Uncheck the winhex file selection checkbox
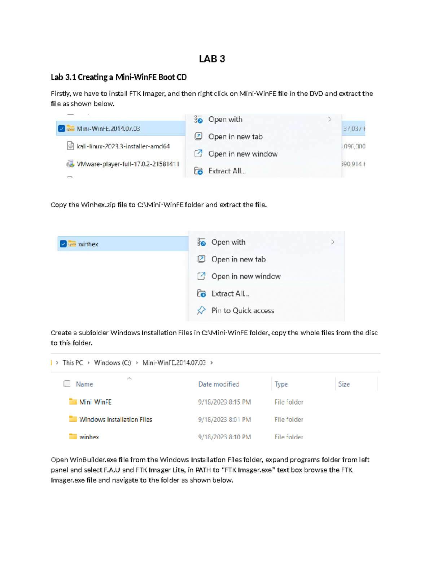 pyautogui.click(x=64, y=243)
